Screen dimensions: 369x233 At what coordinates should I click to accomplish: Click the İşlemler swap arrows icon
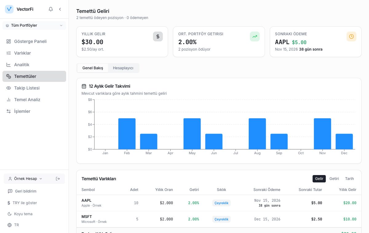(9, 111)
